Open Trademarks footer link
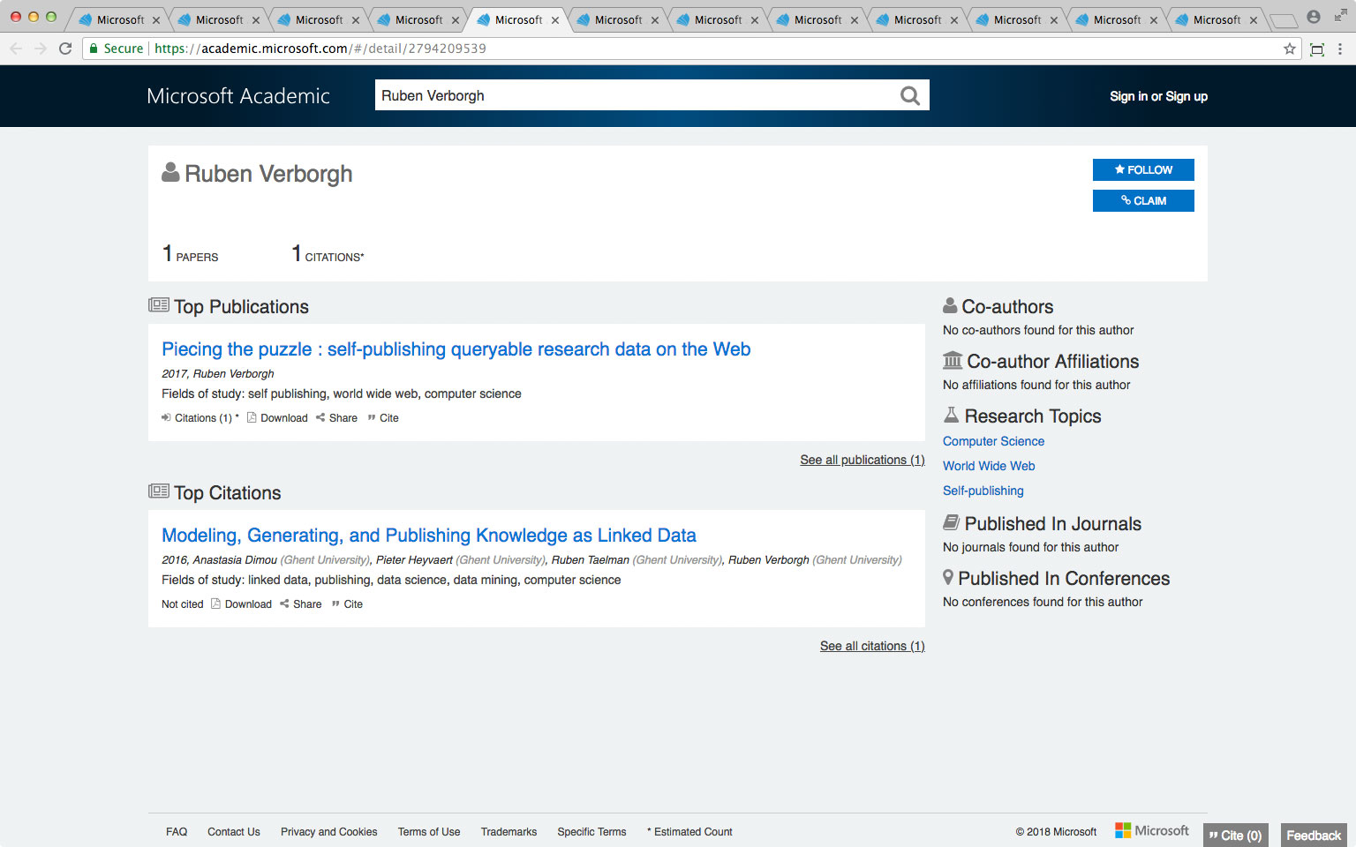 pyautogui.click(x=508, y=832)
